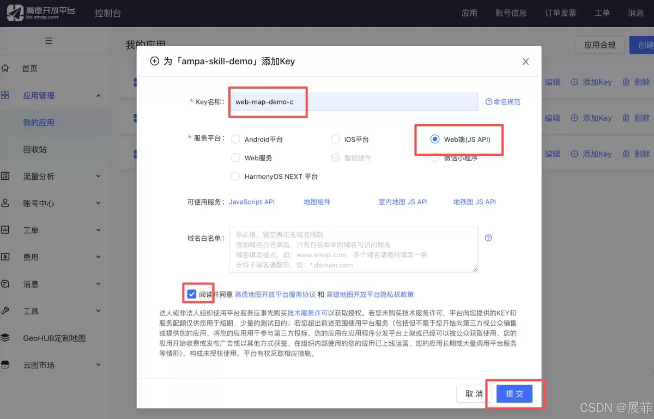This screenshot has height=419, width=654.
Task: Click the plus circle icon in the dialog title
Action: (154, 61)
